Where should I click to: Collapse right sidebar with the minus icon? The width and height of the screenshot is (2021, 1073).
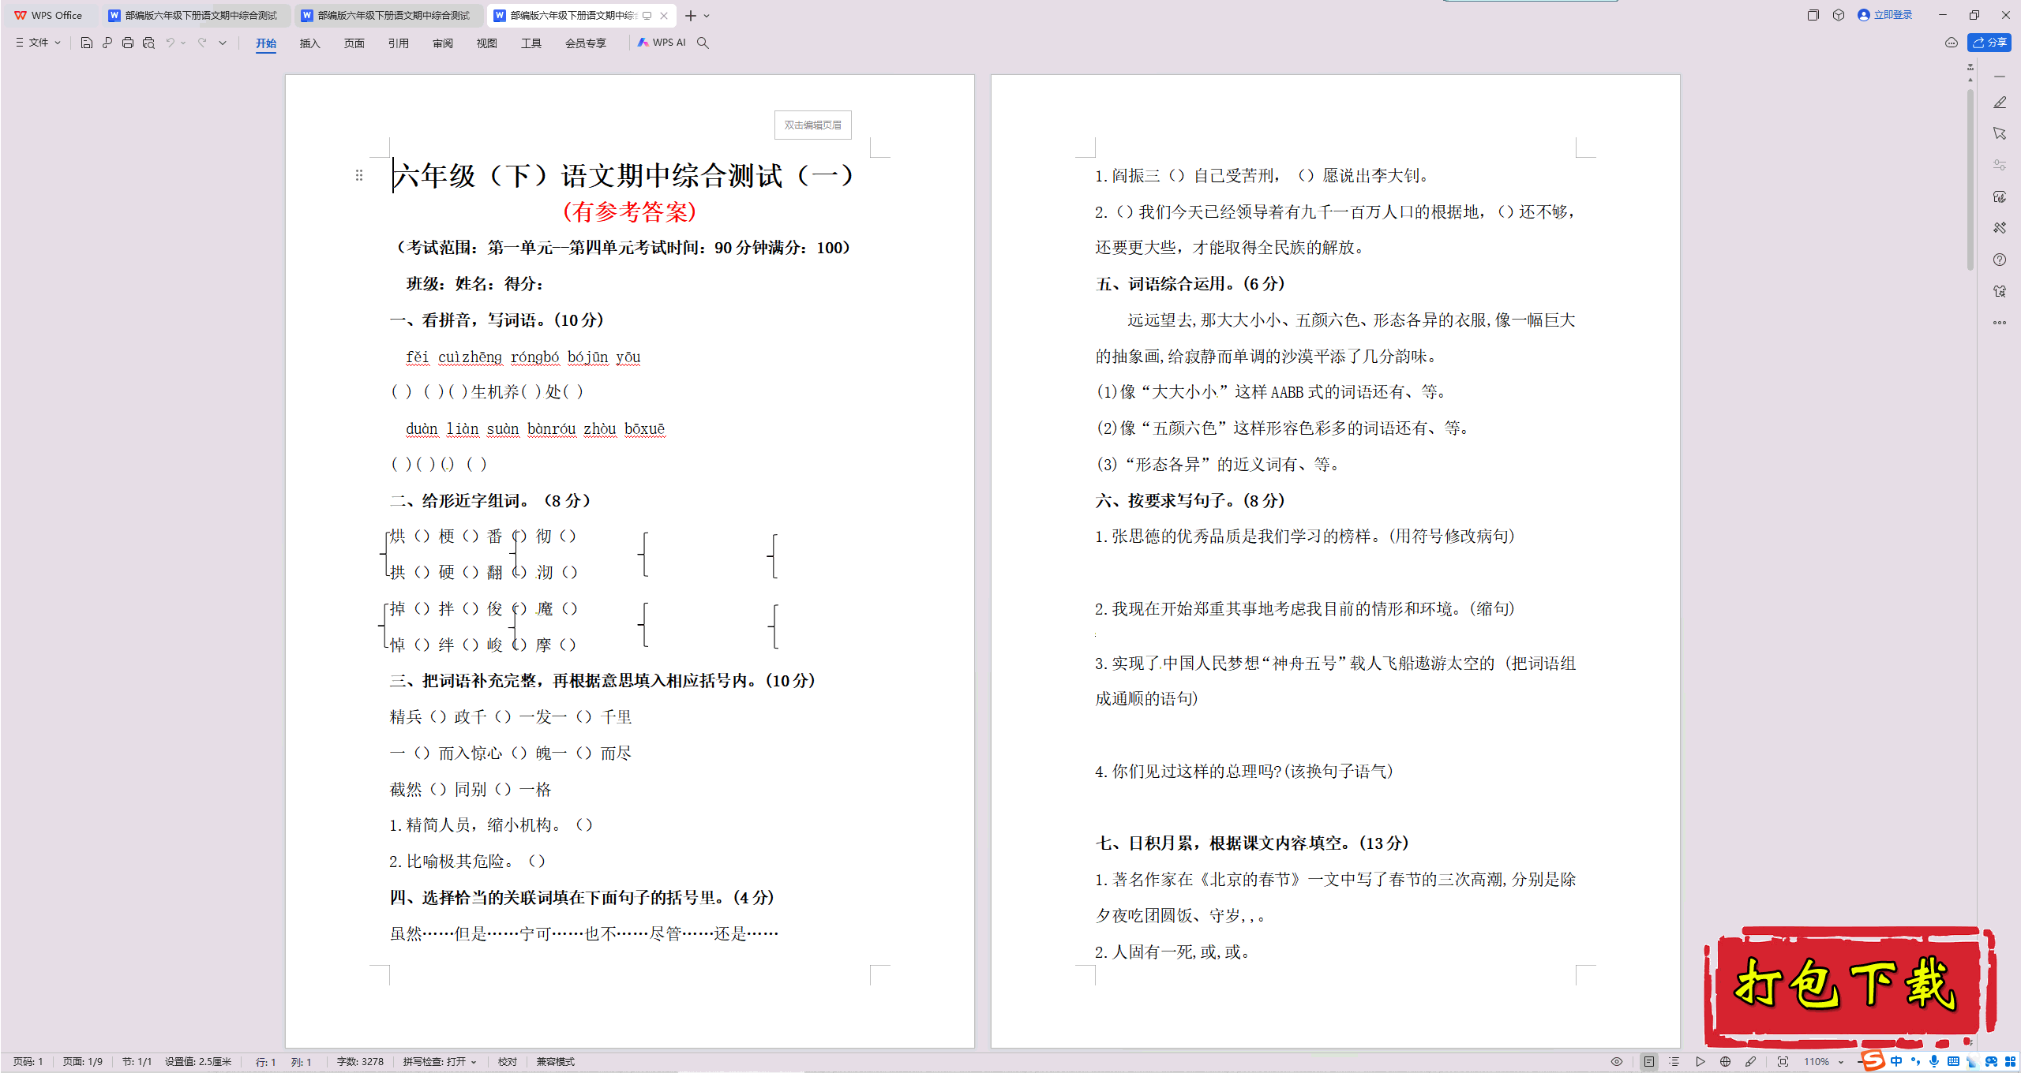pyautogui.click(x=2000, y=77)
